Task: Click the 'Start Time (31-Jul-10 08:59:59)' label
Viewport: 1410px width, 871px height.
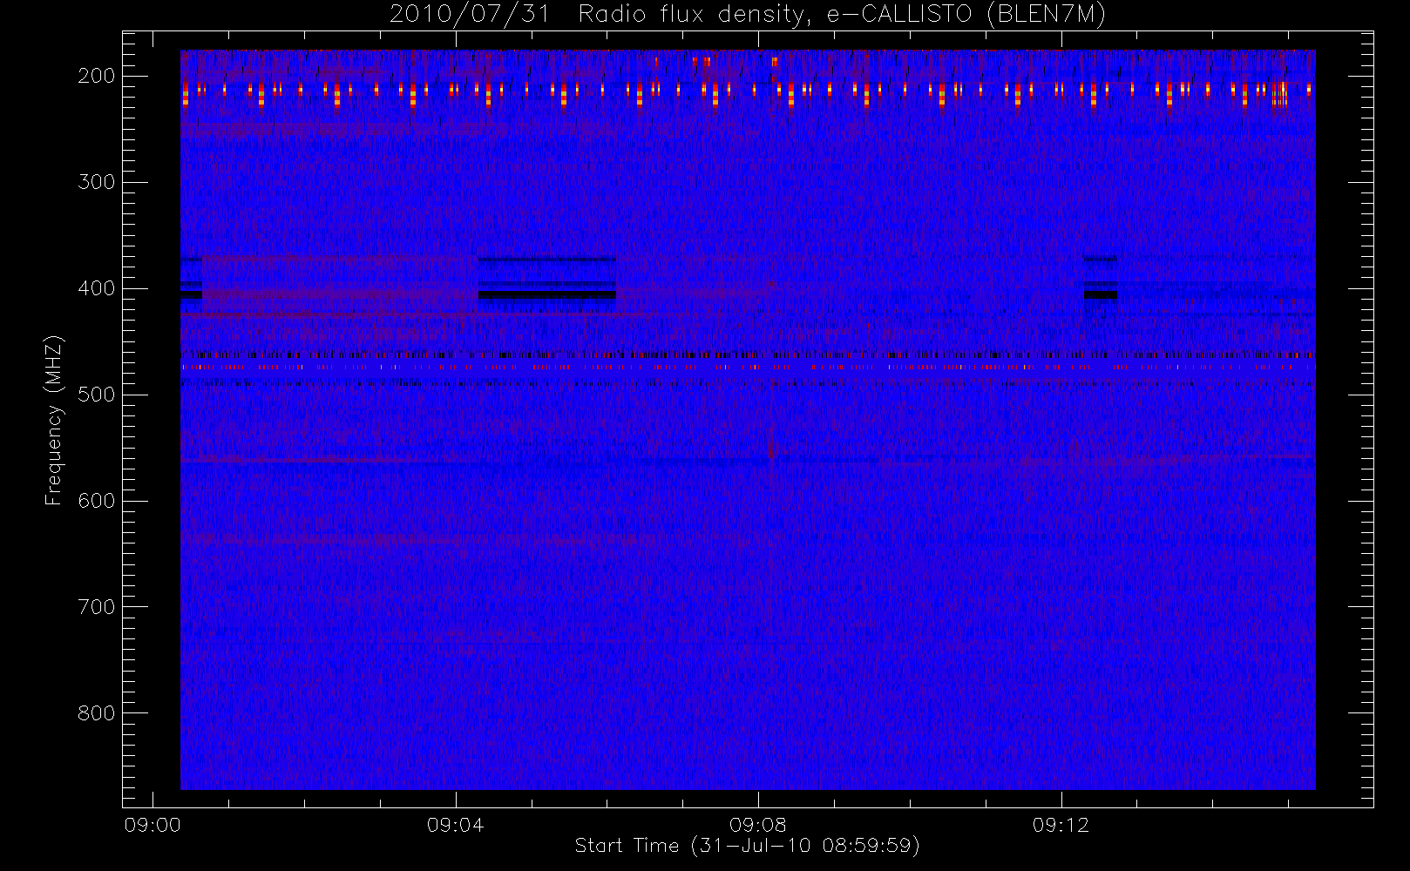Action: [747, 846]
